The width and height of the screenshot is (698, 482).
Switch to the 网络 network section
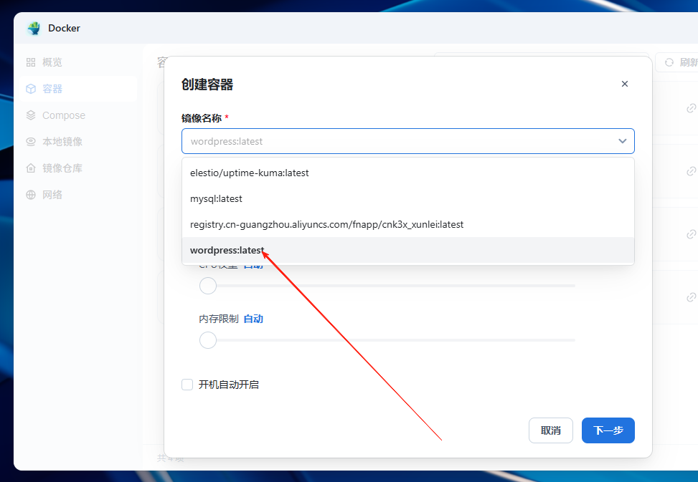[x=77, y=195]
